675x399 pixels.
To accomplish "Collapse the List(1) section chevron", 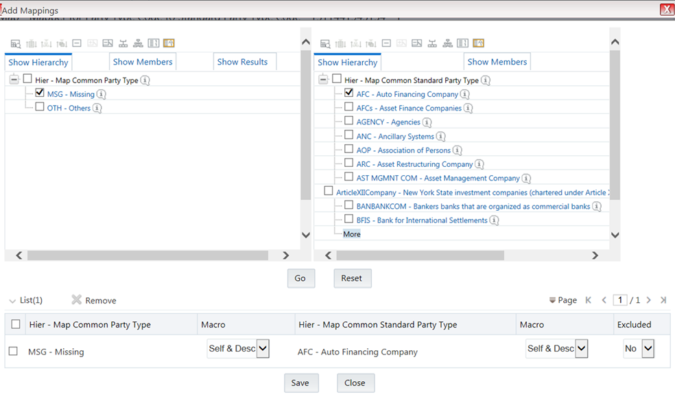I will pos(12,301).
